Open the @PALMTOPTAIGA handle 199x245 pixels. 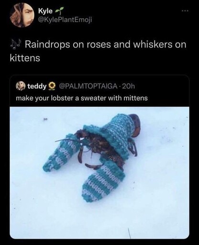coord(88,86)
